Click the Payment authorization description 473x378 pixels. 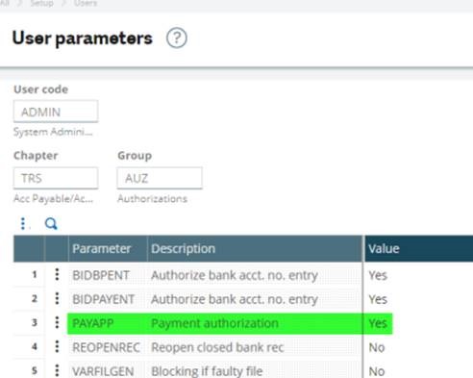pyautogui.click(x=214, y=323)
